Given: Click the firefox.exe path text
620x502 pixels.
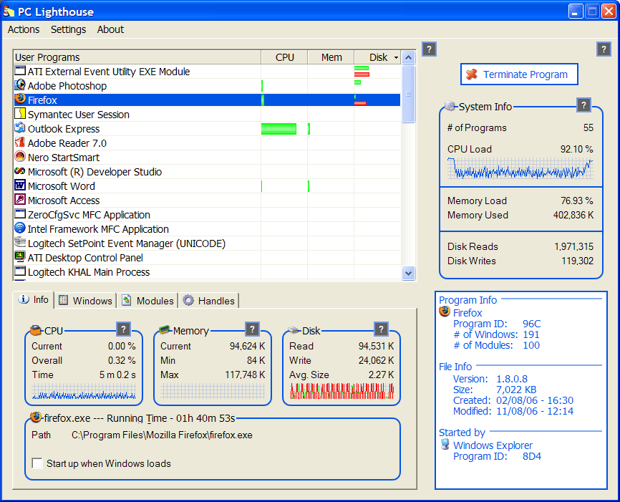Looking at the screenshot, I should (162, 435).
